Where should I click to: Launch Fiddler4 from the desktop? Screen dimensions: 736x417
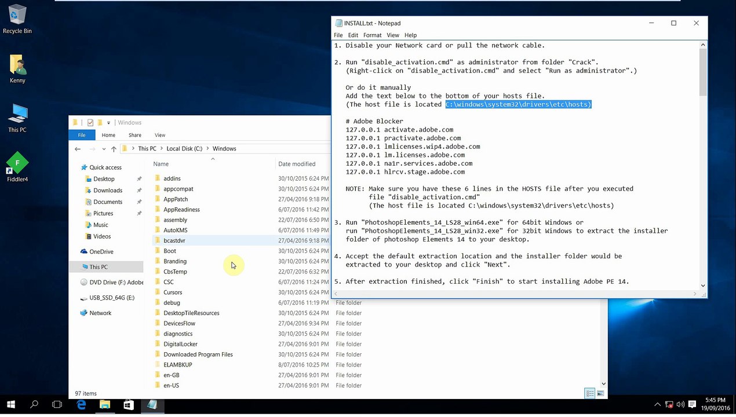point(17,167)
